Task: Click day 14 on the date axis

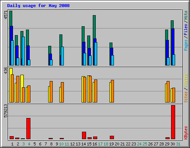Action: pos(83,144)
